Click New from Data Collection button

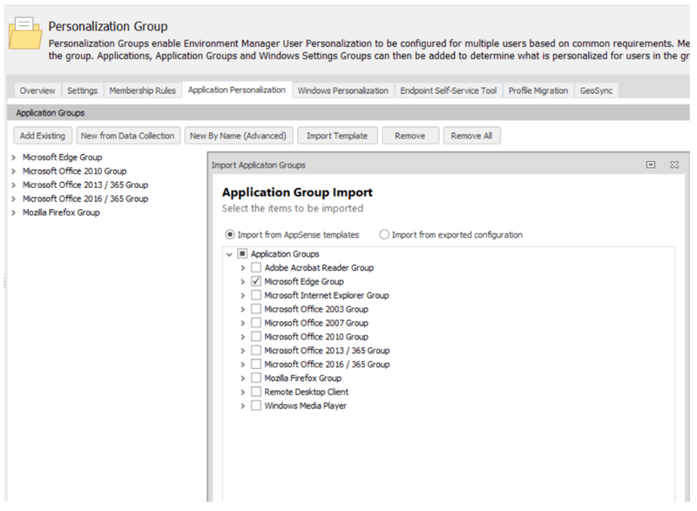point(128,136)
